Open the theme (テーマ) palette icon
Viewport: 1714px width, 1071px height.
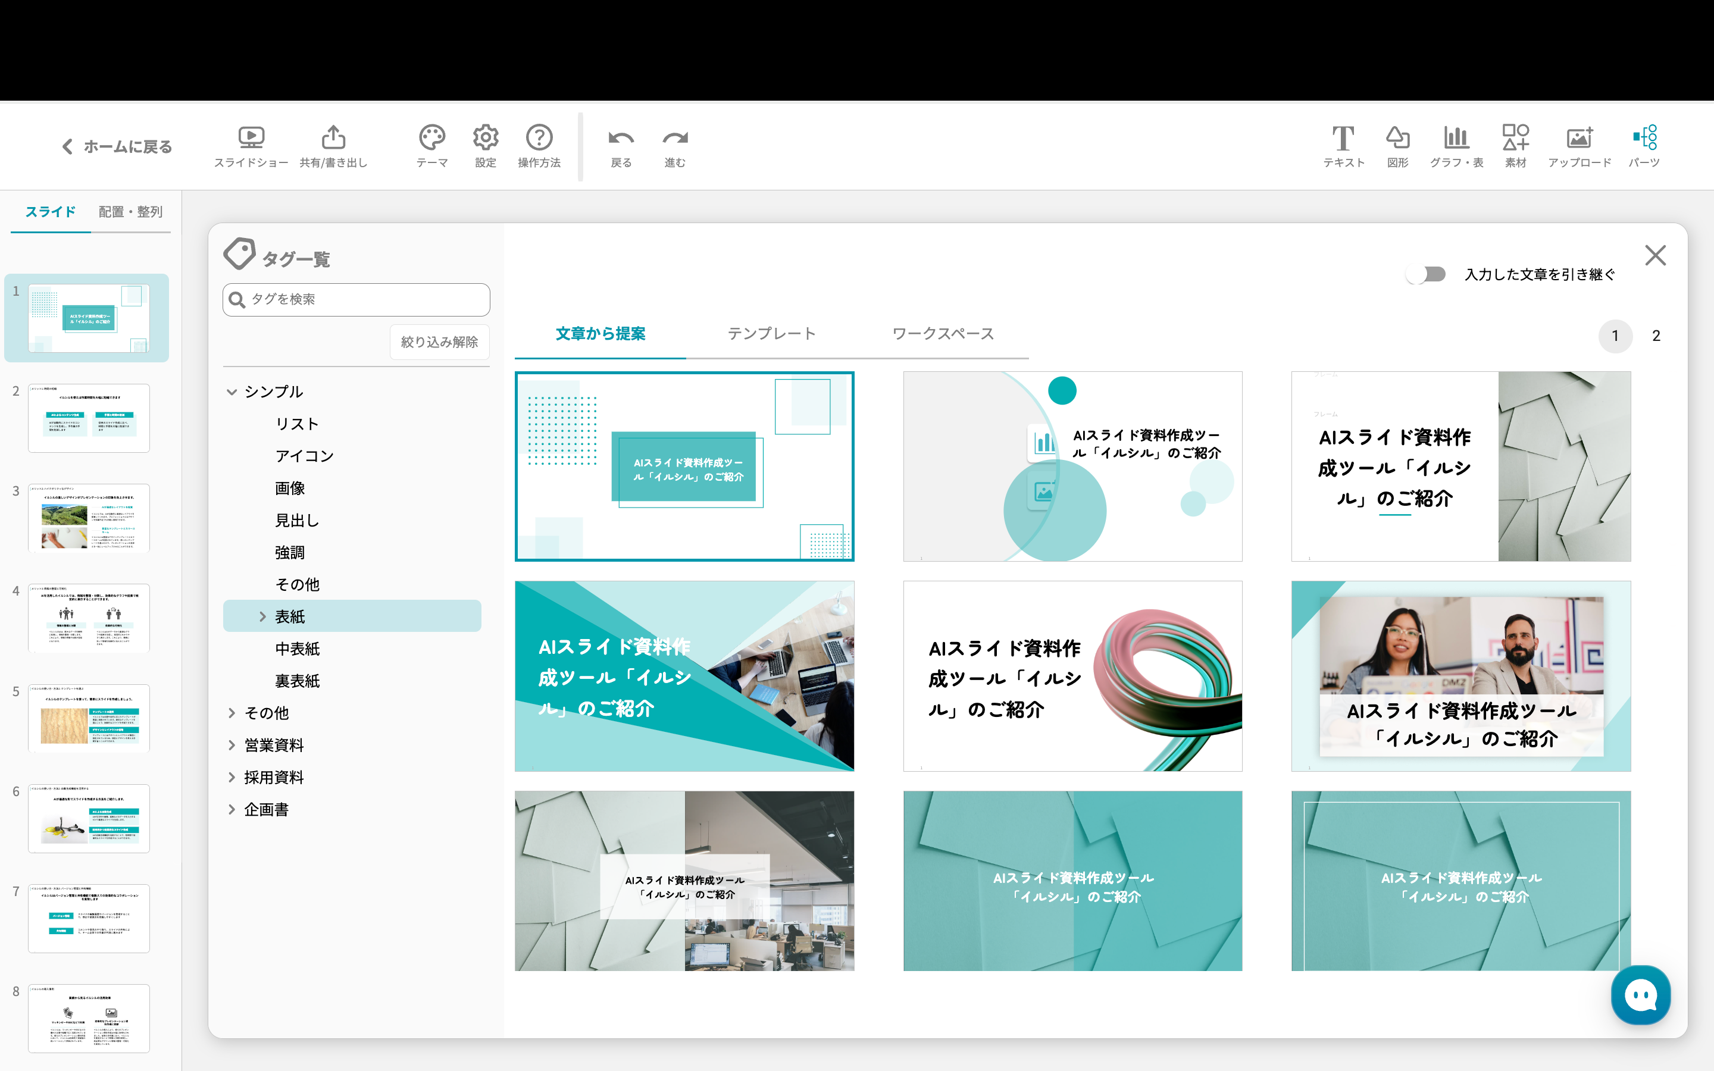(431, 137)
